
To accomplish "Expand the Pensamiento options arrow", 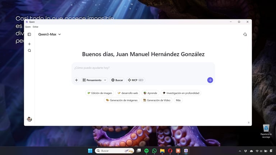I will pyautogui.click(x=105, y=80).
